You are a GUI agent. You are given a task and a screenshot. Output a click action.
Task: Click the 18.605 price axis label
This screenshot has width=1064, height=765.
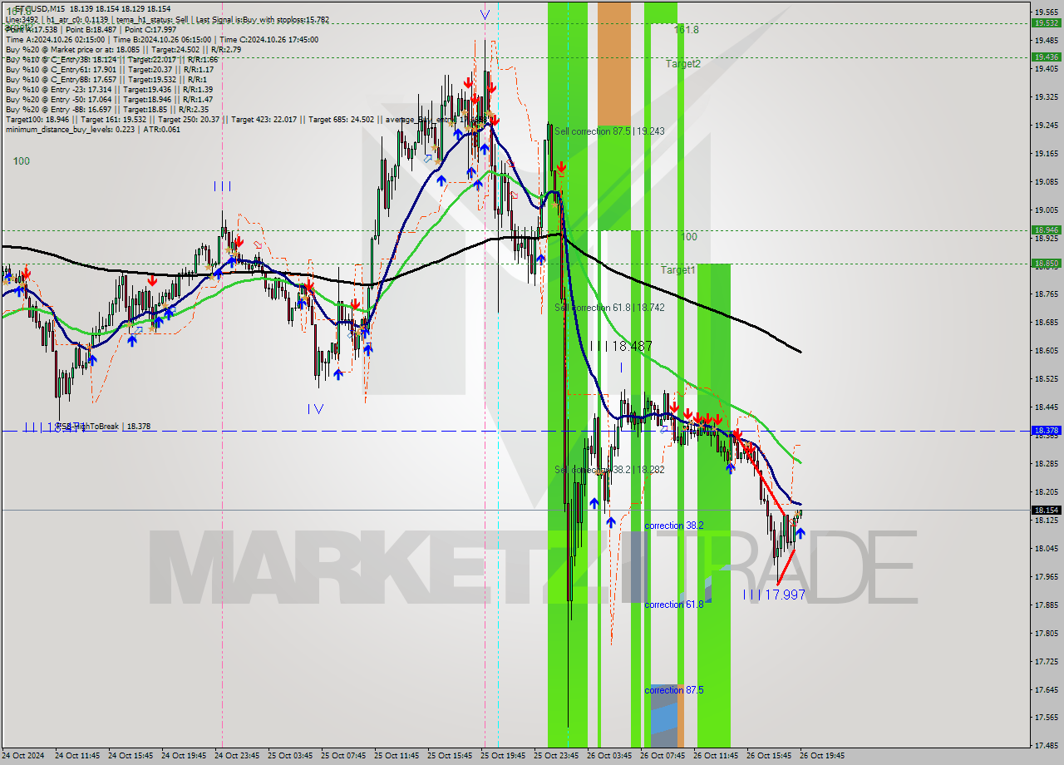[1046, 350]
